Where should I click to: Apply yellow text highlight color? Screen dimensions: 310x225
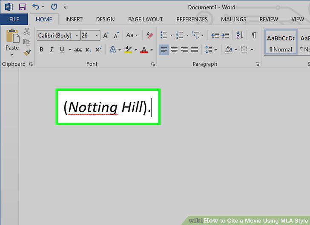pos(128,49)
